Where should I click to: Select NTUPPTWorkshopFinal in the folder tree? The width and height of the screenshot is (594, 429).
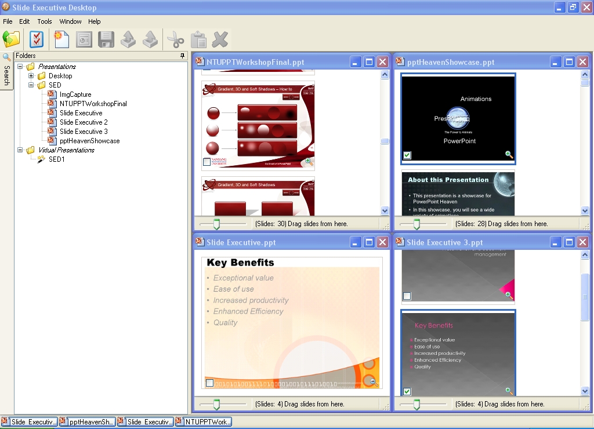coord(93,104)
